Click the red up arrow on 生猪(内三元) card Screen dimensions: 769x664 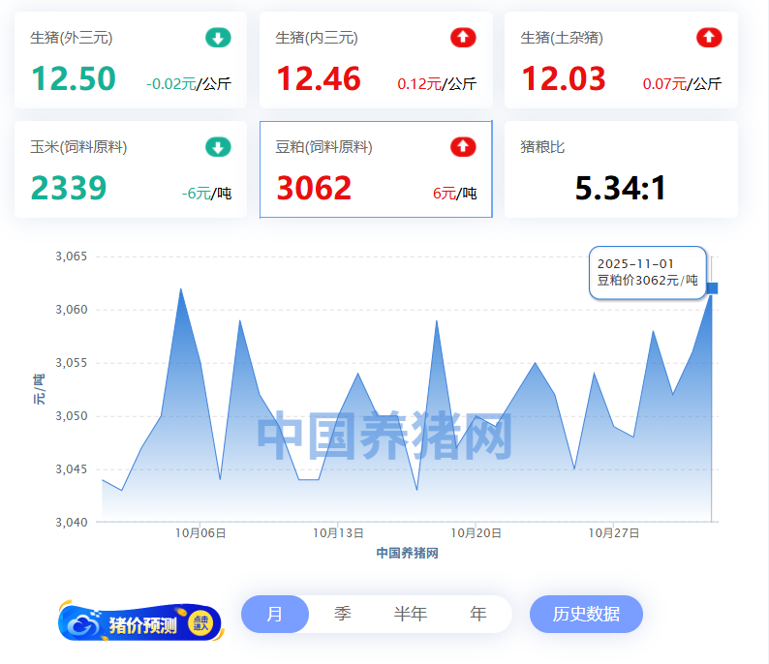(x=463, y=38)
